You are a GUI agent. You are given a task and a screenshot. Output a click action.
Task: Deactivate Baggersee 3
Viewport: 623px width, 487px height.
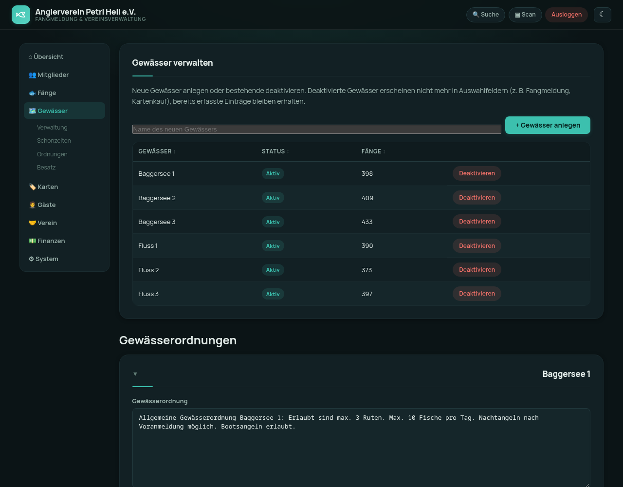pos(477,222)
